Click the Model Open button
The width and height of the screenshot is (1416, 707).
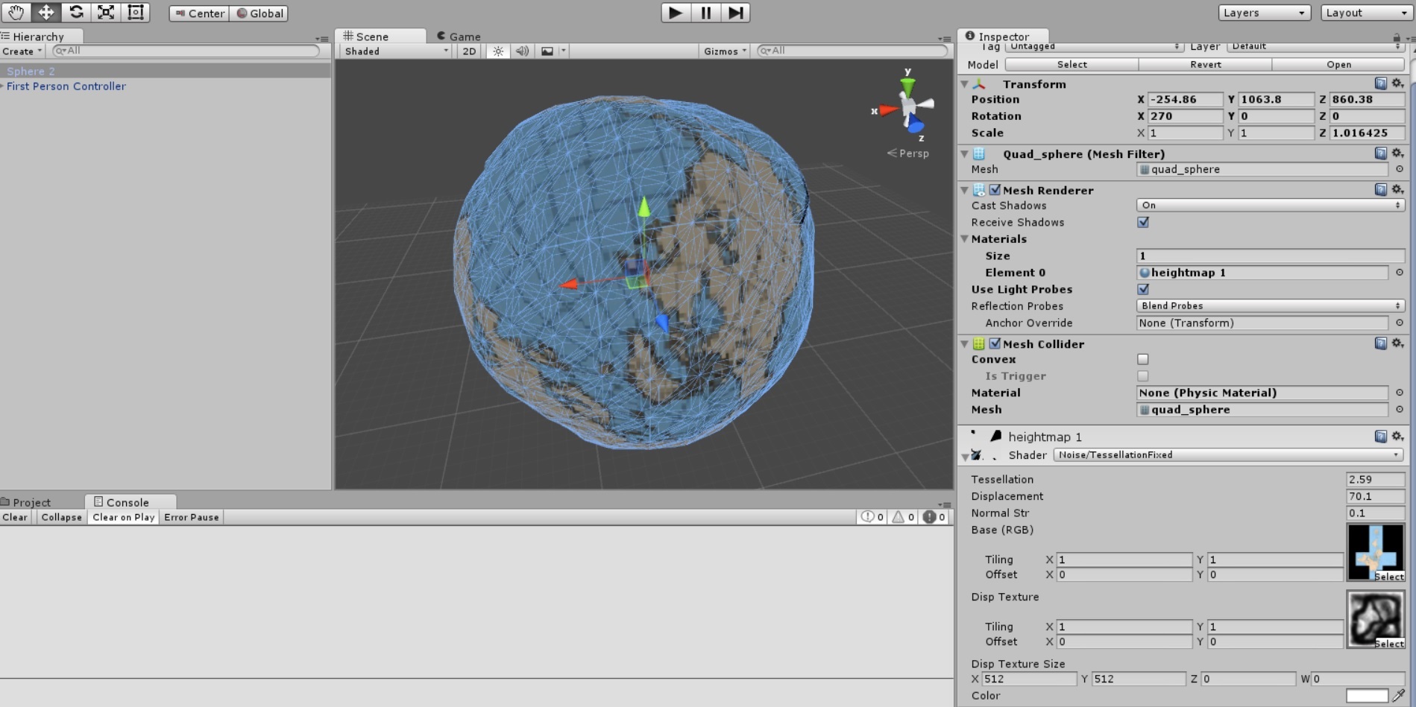pyautogui.click(x=1339, y=65)
